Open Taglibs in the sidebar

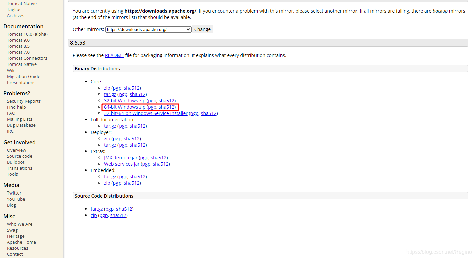click(14, 10)
